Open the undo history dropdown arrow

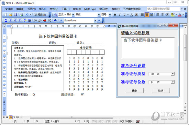(31, 15)
